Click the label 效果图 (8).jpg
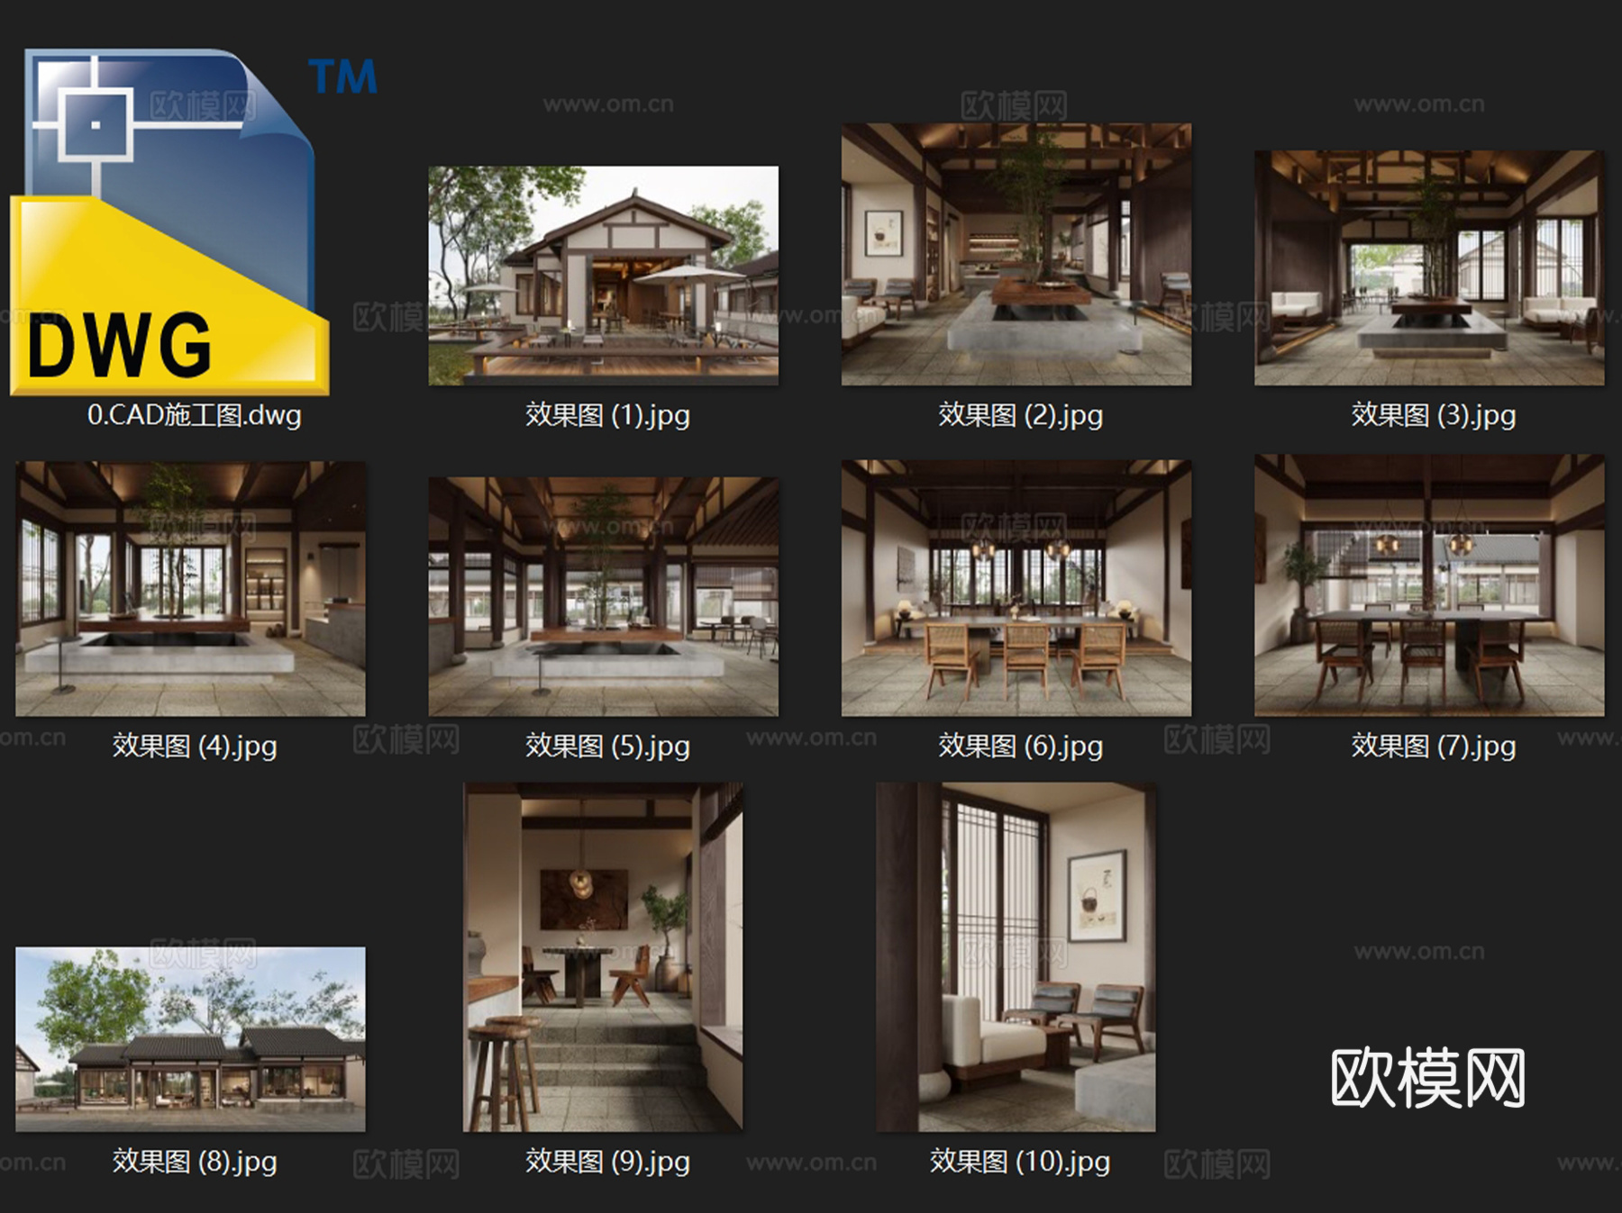The height and width of the screenshot is (1213, 1622). [194, 1162]
